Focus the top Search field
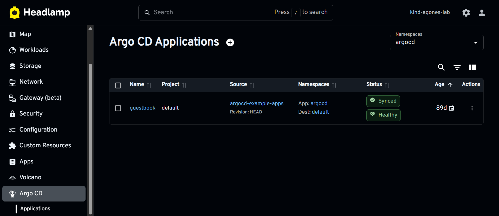Viewport: 499px width, 216px height. pos(236,12)
